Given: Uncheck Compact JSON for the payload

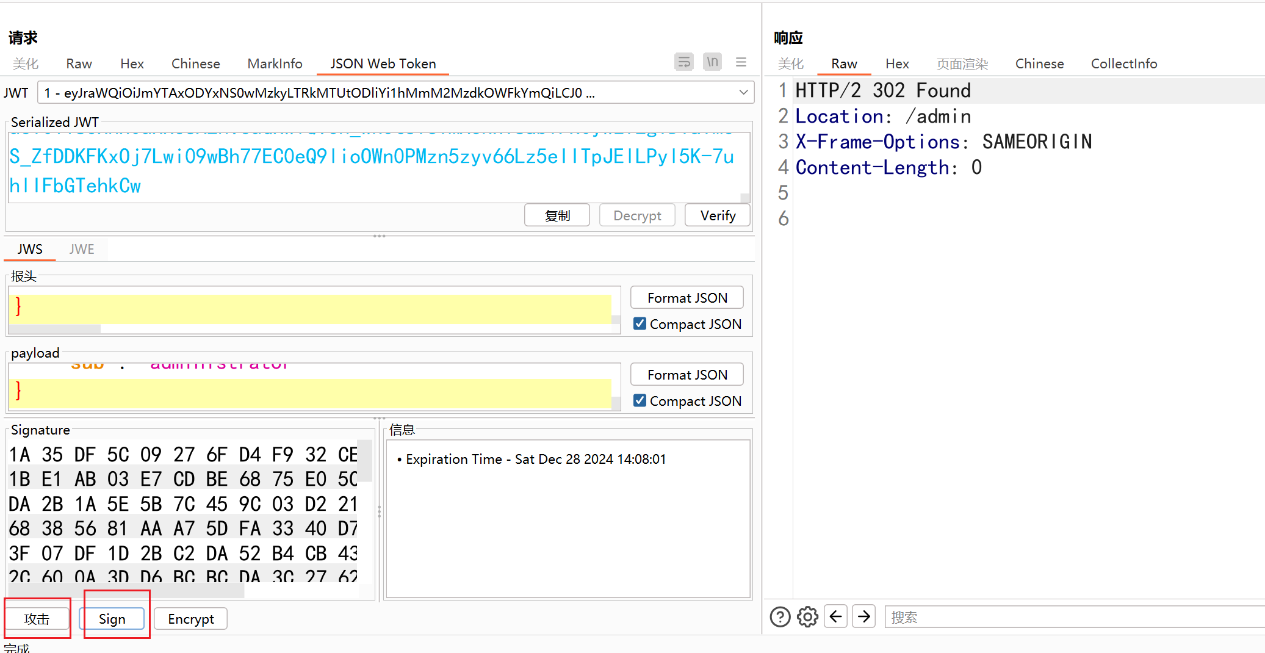Looking at the screenshot, I should [640, 400].
